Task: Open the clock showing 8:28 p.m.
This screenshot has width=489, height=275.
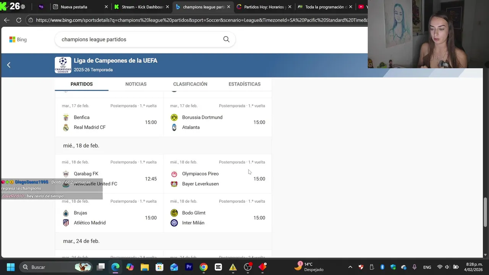Action: [474, 267]
